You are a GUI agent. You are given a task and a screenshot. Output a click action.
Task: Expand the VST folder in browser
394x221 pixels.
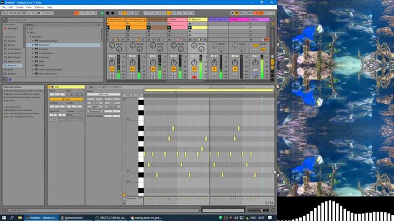click(28, 29)
